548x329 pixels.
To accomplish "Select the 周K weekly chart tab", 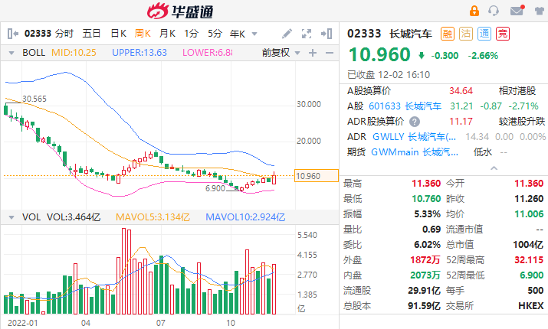I will tap(143, 34).
